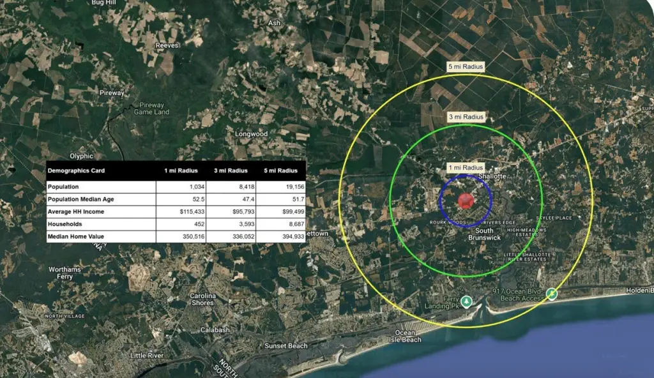654x378 pixels.
Task: Click the yellow-tagged '5 mi Radius' map label
Action: pos(466,67)
